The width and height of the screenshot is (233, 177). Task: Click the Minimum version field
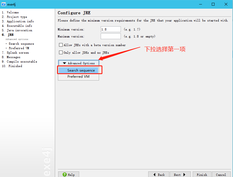pos(111,29)
